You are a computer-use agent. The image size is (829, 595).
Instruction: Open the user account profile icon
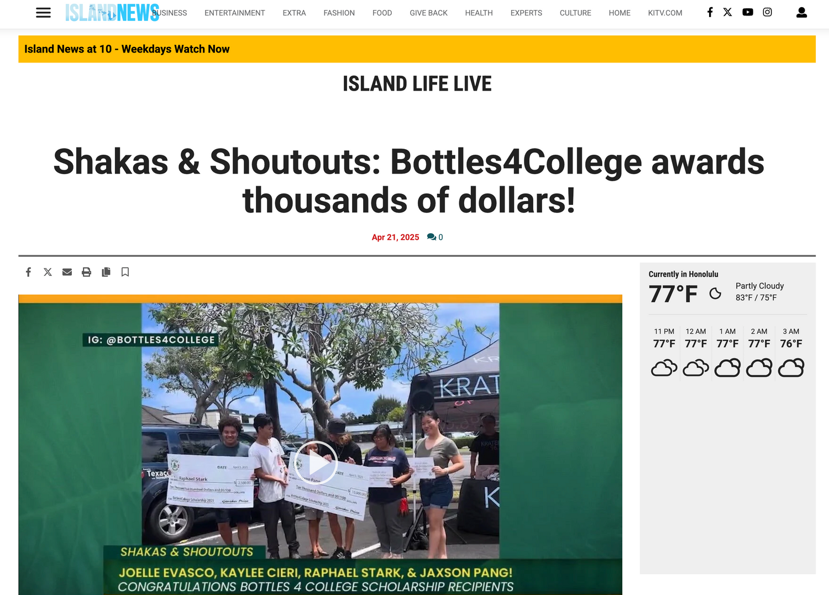(802, 13)
